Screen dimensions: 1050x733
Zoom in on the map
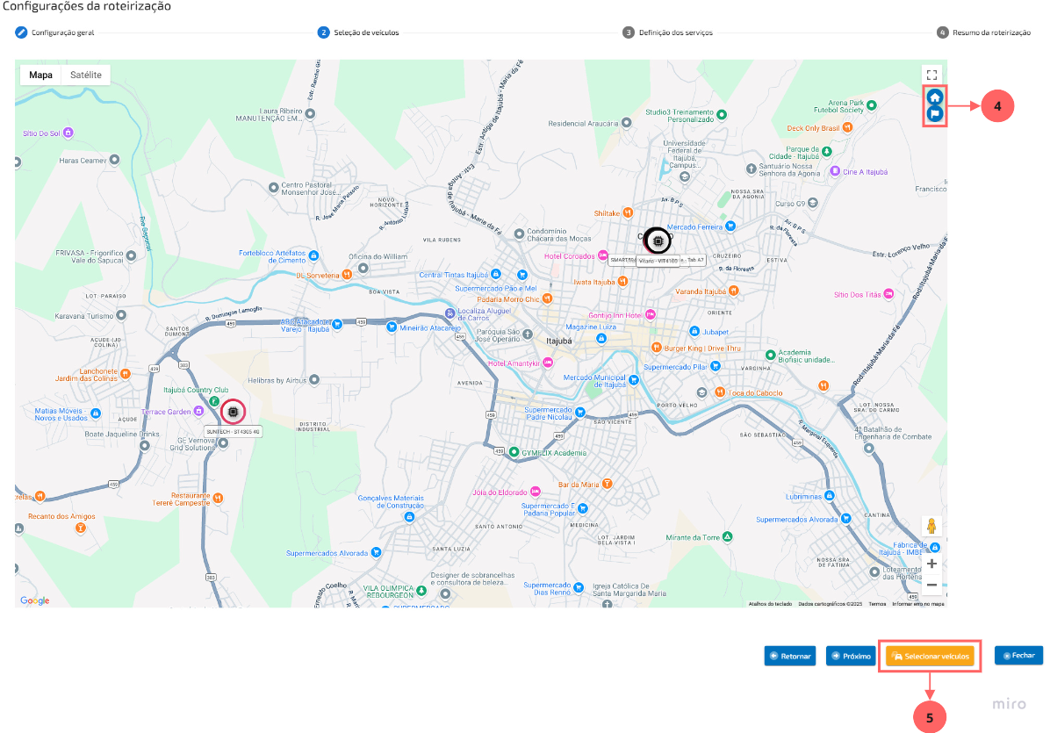931,564
